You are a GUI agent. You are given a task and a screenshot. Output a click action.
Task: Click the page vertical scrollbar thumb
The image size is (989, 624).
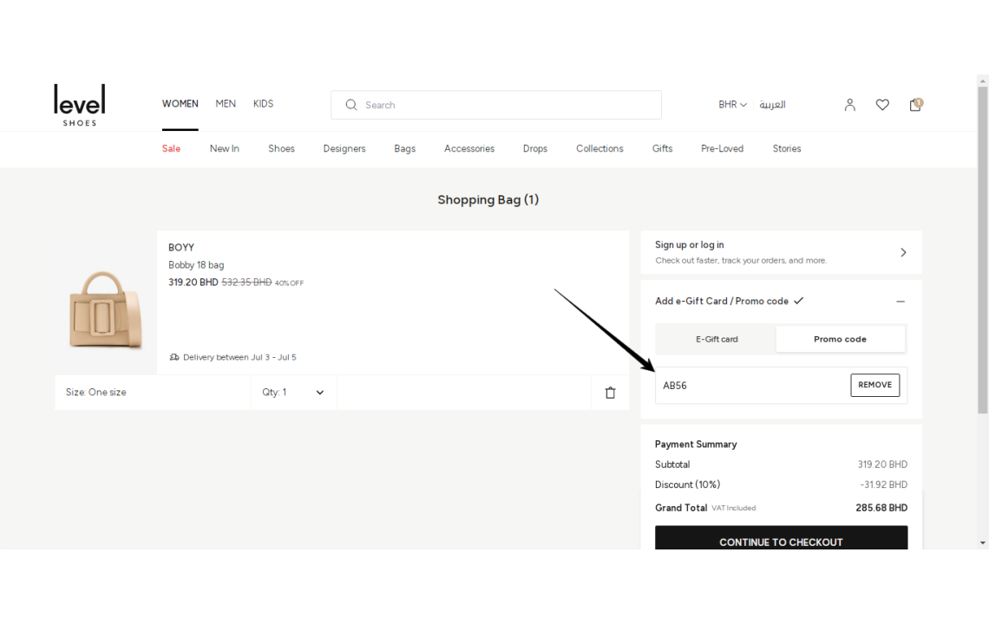(983, 250)
